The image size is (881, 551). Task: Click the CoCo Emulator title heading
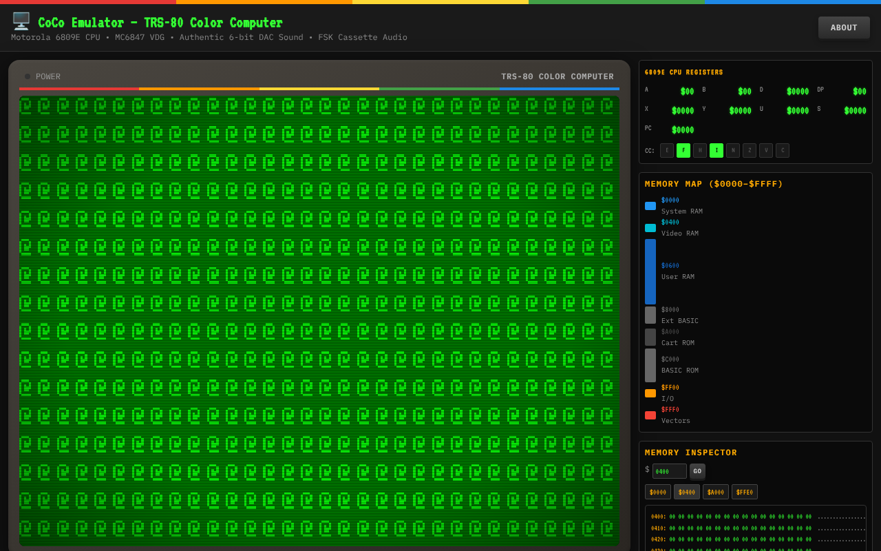(x=160, y=23)
